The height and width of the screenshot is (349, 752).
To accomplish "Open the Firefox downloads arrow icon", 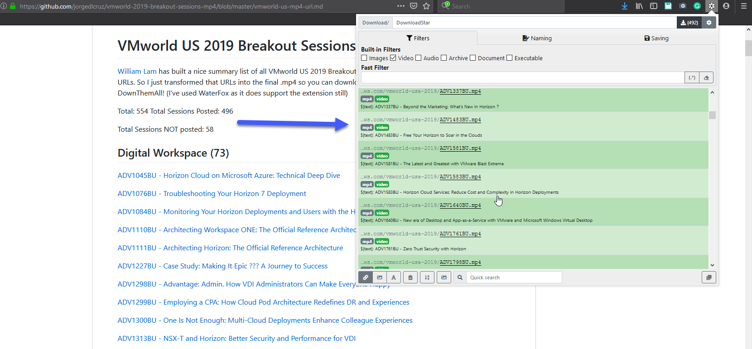I will coord(625,6).
